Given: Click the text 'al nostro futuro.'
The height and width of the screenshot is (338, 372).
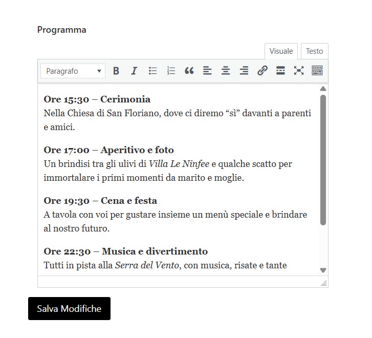Looking at the screenshot, I should pos(77,228).
